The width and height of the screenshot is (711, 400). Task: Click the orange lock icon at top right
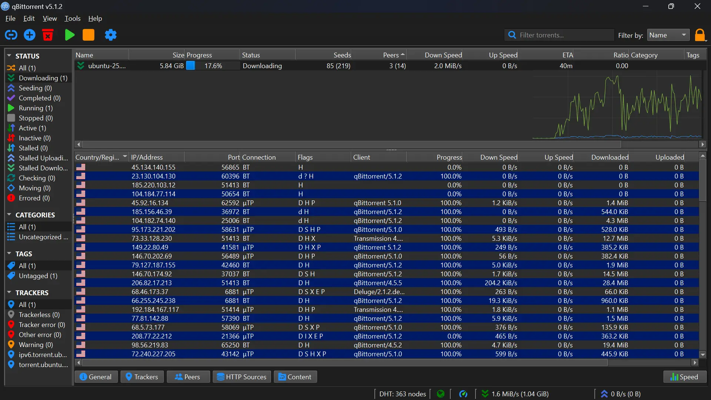[700, 35]
